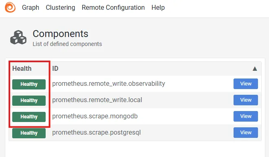Click Healthy badge for scrape.mongodb
The image size is (269, 157).
tap(29, 117)
